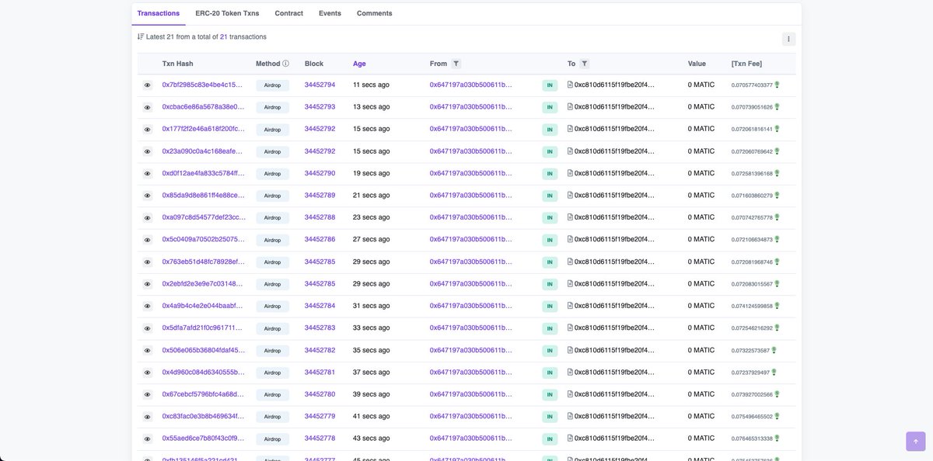Click contract file icon in block 34452788 row

click(x=570, y=217)
